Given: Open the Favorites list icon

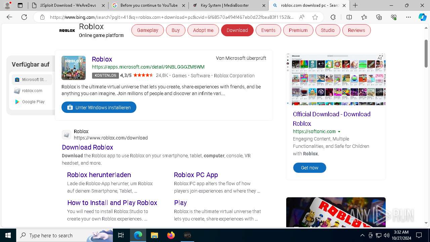Looking at the screenshot, I should click(x=364, y=17).
